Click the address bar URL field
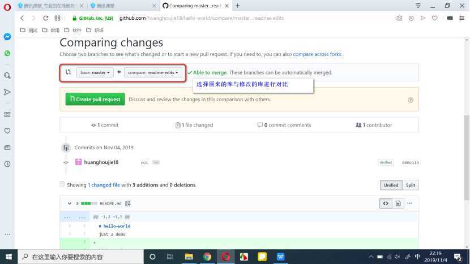 click(202, 18)
